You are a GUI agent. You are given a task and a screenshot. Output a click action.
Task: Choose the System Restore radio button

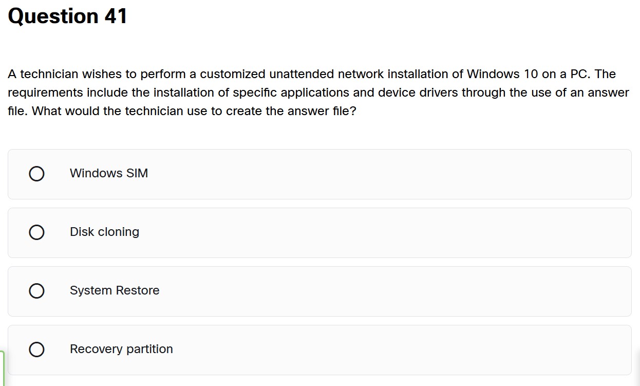pyautogui.click(x=36, y=291)
